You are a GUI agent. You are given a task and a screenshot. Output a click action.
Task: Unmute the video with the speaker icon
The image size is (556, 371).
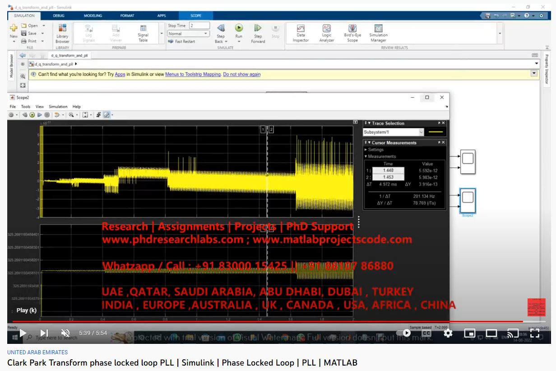[x=65, y=333]
